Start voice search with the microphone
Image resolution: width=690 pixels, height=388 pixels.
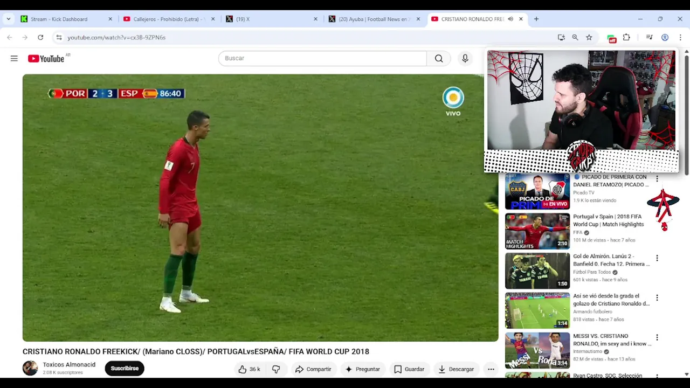465,58
